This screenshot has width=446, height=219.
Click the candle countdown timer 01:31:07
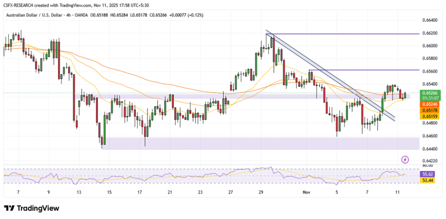[x=428, y=98]
